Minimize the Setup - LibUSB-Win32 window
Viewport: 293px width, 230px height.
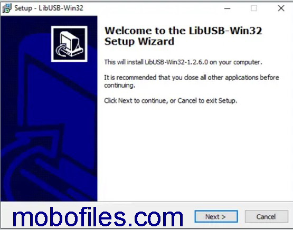point(227,8)
